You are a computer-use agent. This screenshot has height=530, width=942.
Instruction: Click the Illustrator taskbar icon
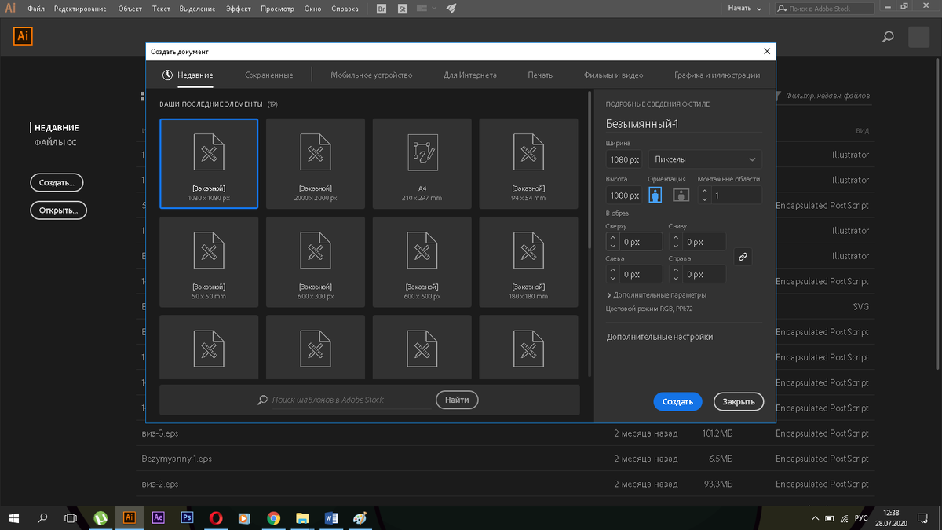pos(130,518)
